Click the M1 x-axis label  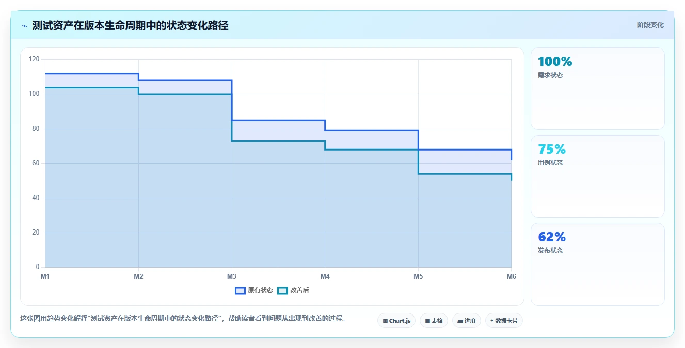click(45, 277)
